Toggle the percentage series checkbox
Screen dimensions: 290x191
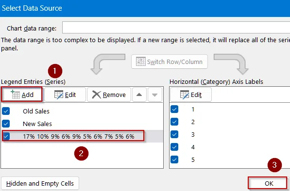pyautogui.click(x=6, y=136)
